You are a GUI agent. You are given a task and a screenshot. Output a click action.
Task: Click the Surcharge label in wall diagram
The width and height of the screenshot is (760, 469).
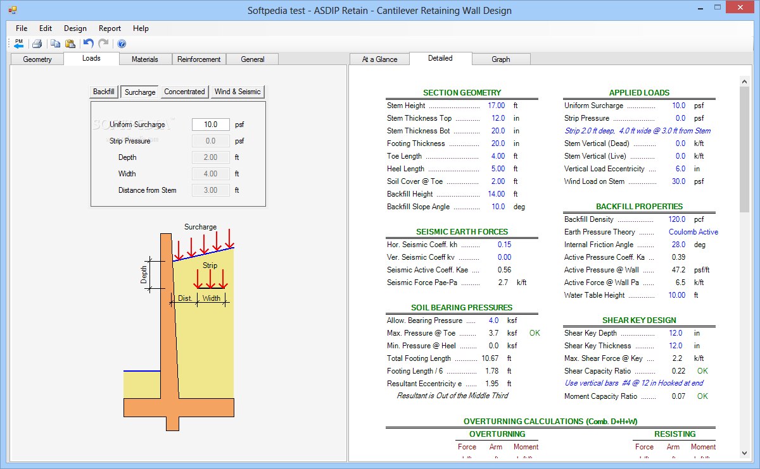pos(200,227)
